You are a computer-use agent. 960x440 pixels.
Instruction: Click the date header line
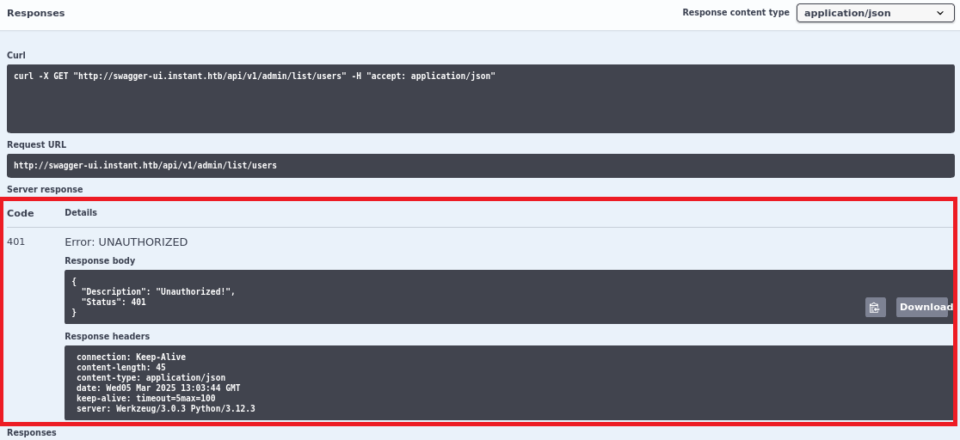tap(158, 388)
